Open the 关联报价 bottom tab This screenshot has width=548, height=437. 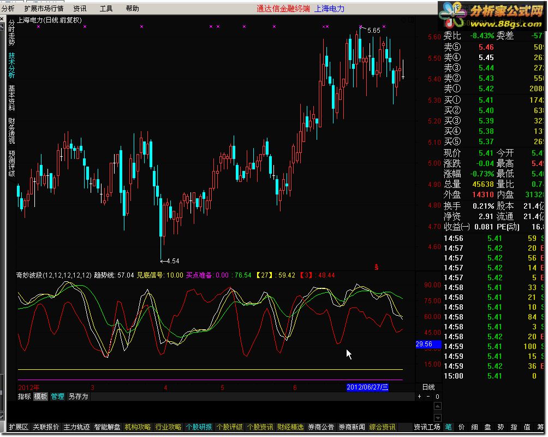[x=46, y=427]
